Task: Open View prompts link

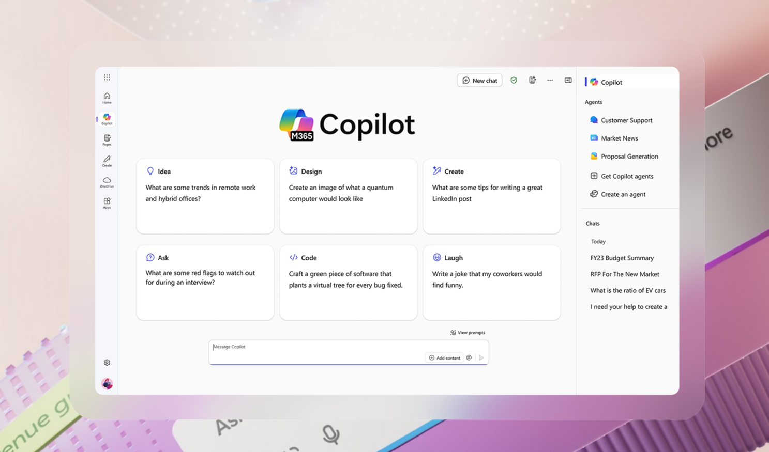Action: [468, 333]
